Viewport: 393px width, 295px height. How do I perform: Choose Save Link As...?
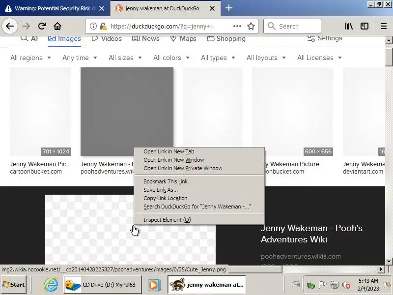click(199, 190)
